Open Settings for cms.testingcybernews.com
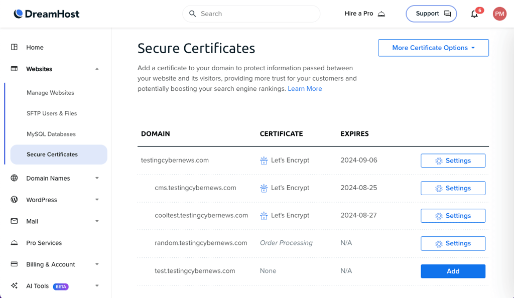 453,188
